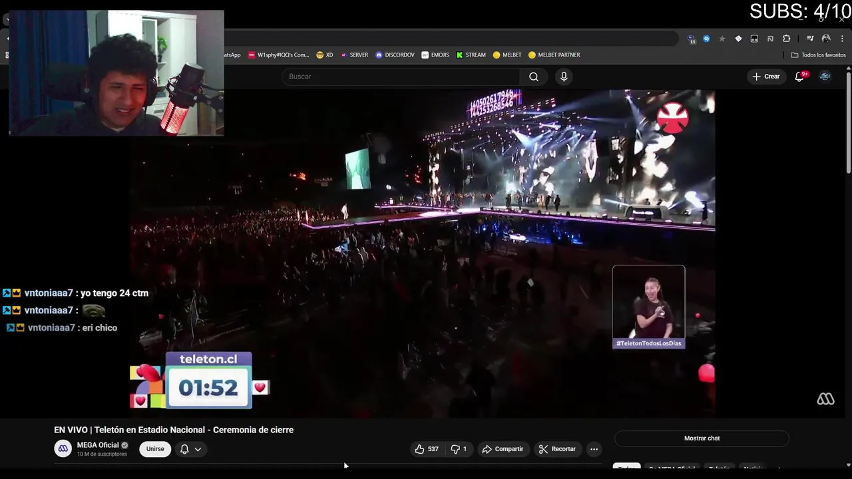This screenshot has height=479, width=852.
Task: Open the MEGA Oficial channel name link
Action: (98, 445)
